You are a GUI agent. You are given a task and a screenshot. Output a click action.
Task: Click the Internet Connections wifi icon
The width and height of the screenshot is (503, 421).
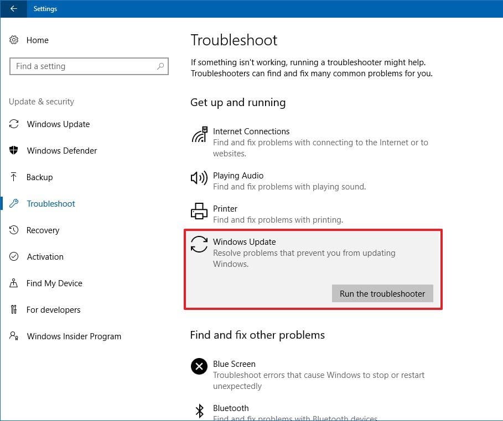pyautogui.click(x=199, y=135)
